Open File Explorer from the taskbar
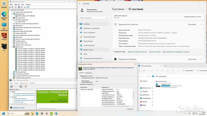The width and height of the screenshot is (207, 116). click(32, 113)
